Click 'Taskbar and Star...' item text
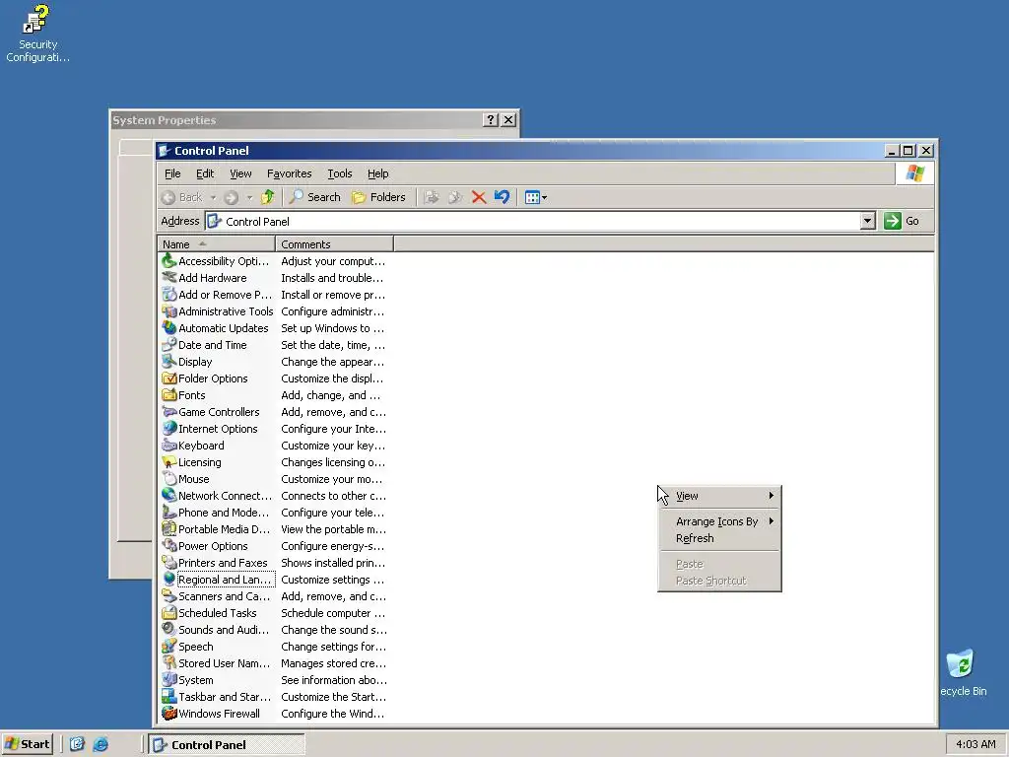Viewport: 1009px width, 757px height. [225, 697]
